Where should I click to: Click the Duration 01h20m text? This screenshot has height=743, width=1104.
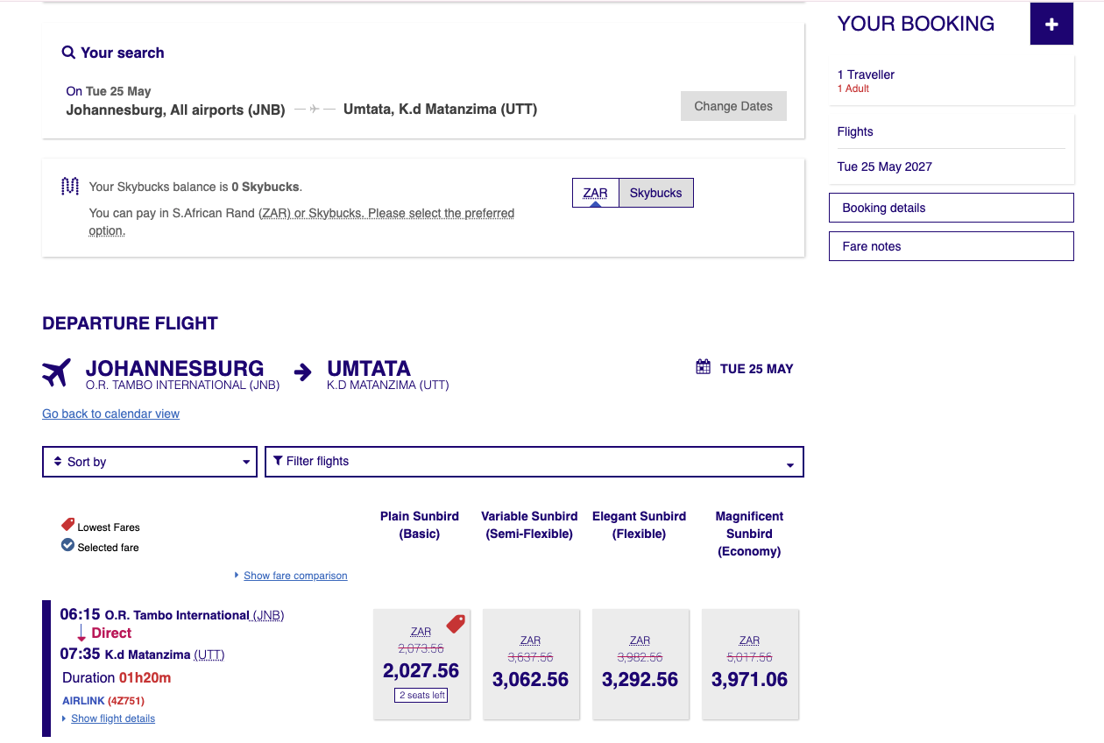tap(117, 677)
